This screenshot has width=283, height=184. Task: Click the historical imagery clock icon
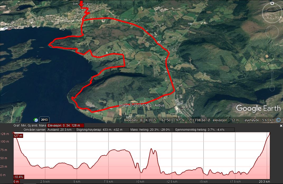36,120
